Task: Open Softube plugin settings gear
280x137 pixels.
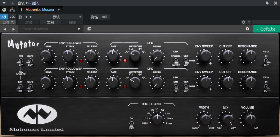Action: (247, 29)
